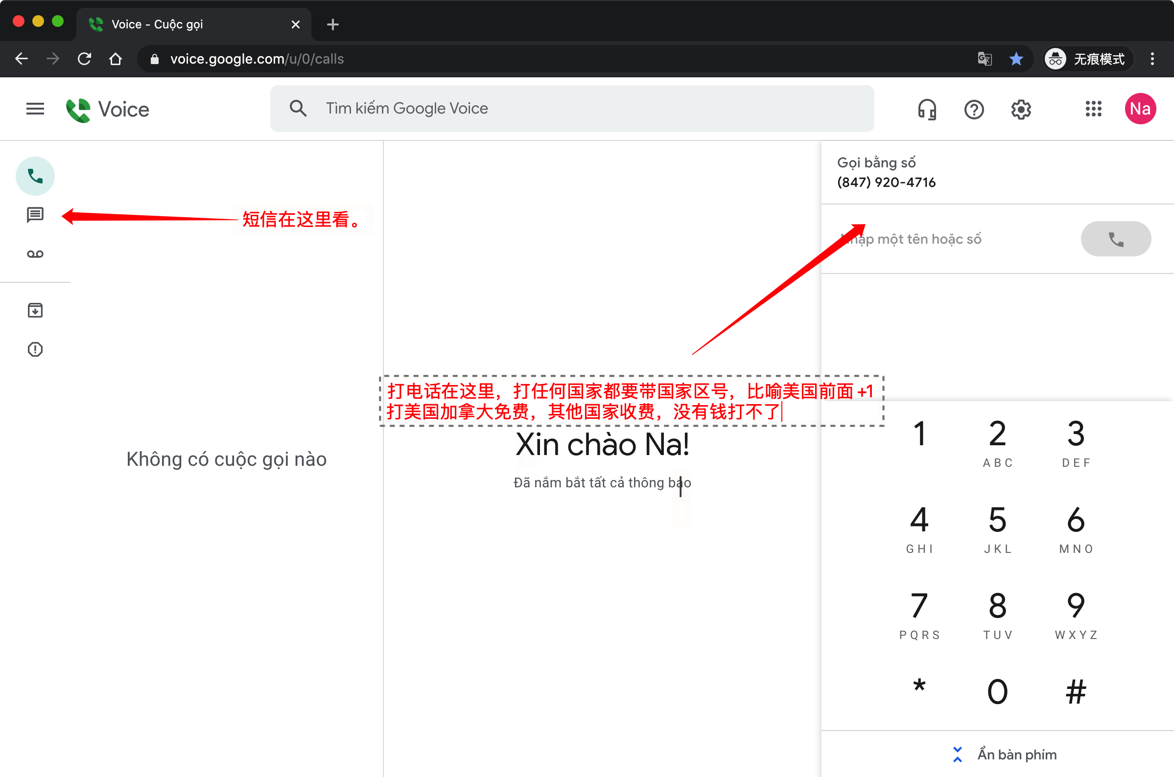Hide the keypad via Ẩn bàn phím
The width and height of the screenshot is (1174, 777).
pos(1006,754)
